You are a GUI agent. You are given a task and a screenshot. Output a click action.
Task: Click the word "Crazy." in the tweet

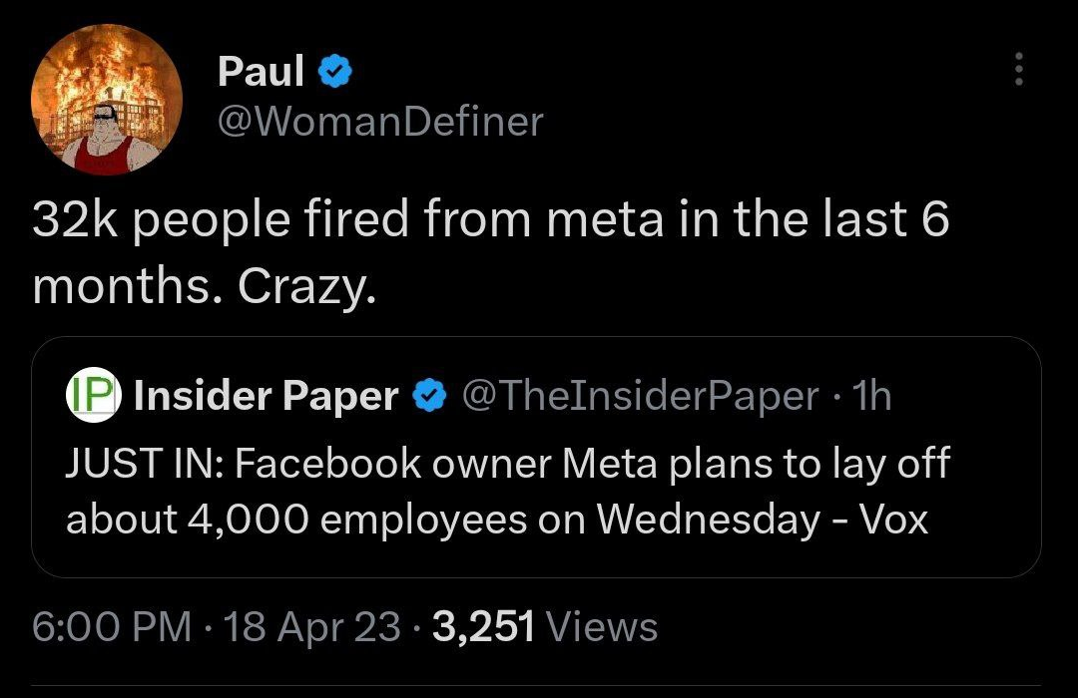pos(306,288)
